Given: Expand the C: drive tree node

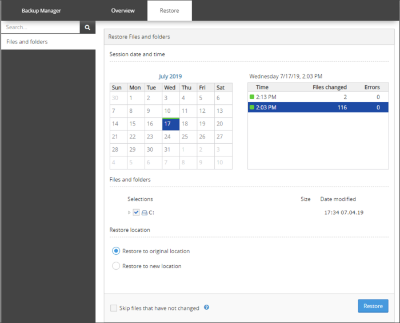Looking at the screenshot, I should click(x=129, y=212).
